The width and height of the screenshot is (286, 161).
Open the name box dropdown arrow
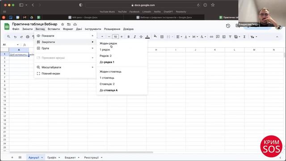tap(18, 45)
